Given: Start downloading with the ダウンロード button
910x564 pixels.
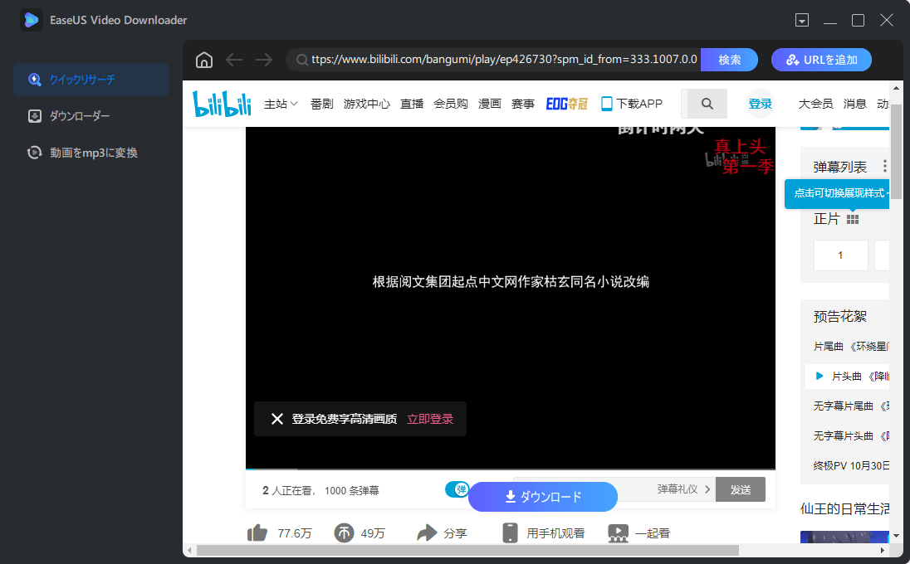Looking at the screenshot, I should pos(543,497).
